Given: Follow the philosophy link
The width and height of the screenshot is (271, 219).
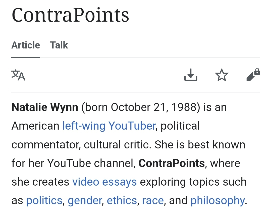Looking at the screenshot, I should tap(218, 201).
